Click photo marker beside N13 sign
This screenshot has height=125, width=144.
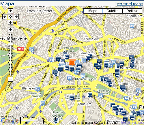[31, 49]
